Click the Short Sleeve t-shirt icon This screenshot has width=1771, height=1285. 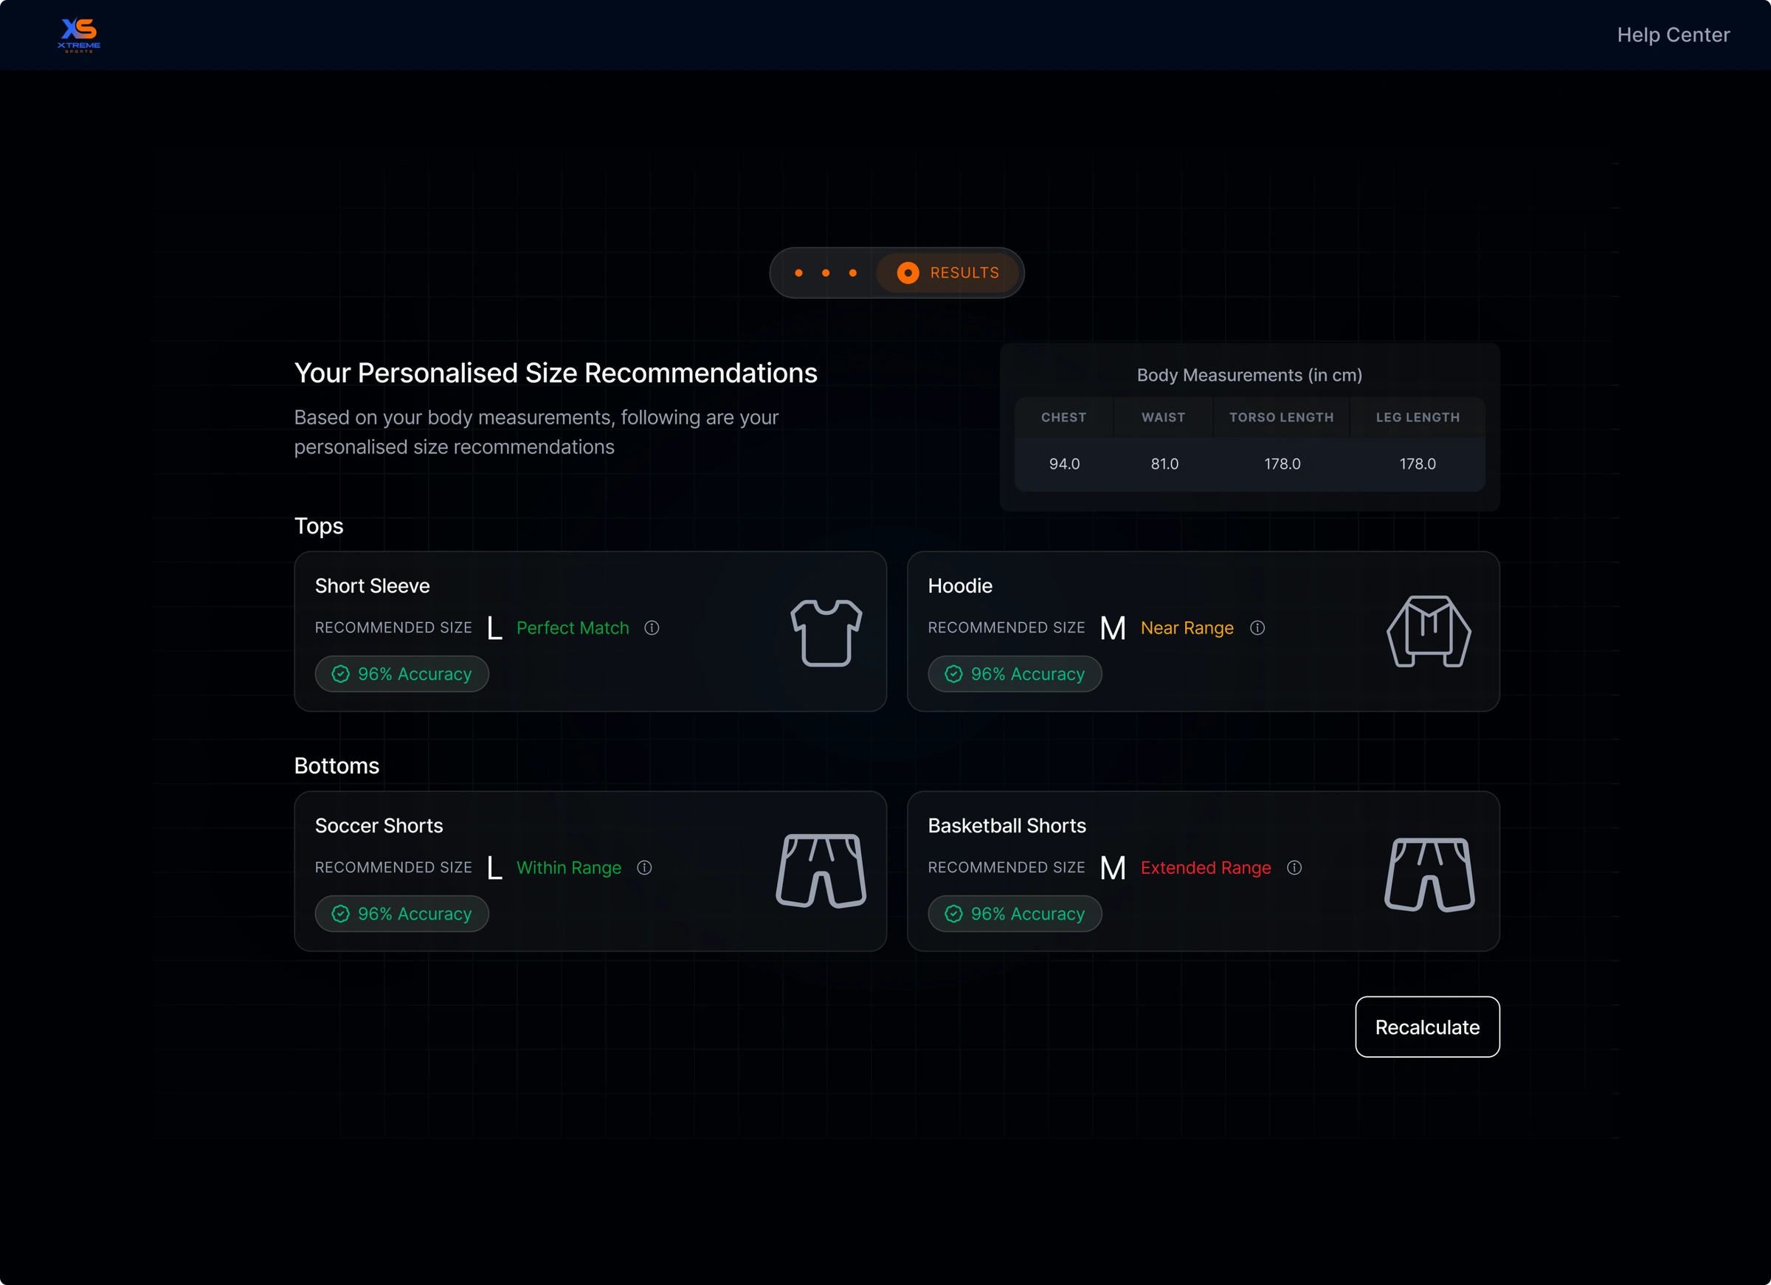826,633
